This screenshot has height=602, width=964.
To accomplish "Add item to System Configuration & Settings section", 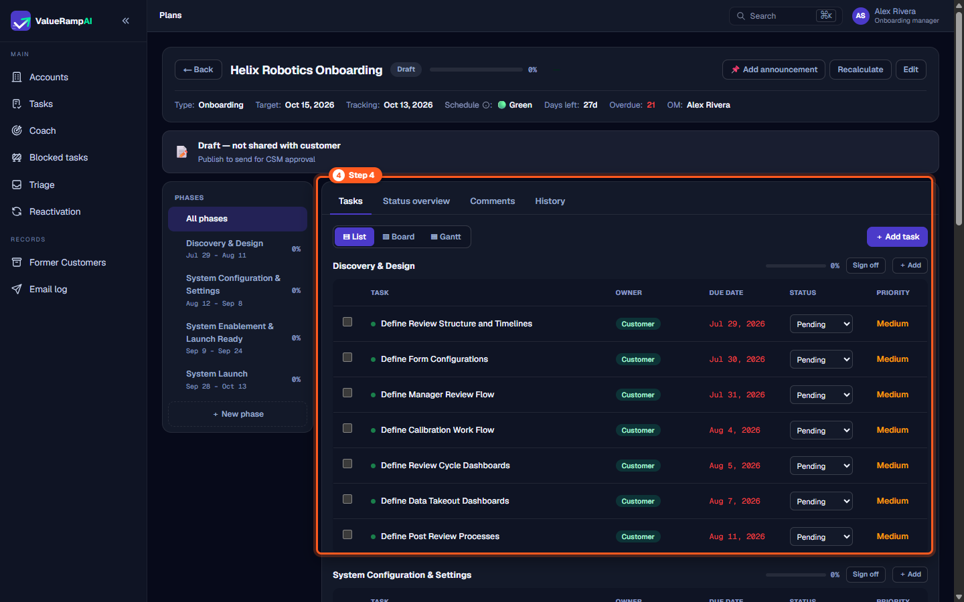I will [910, 575].
